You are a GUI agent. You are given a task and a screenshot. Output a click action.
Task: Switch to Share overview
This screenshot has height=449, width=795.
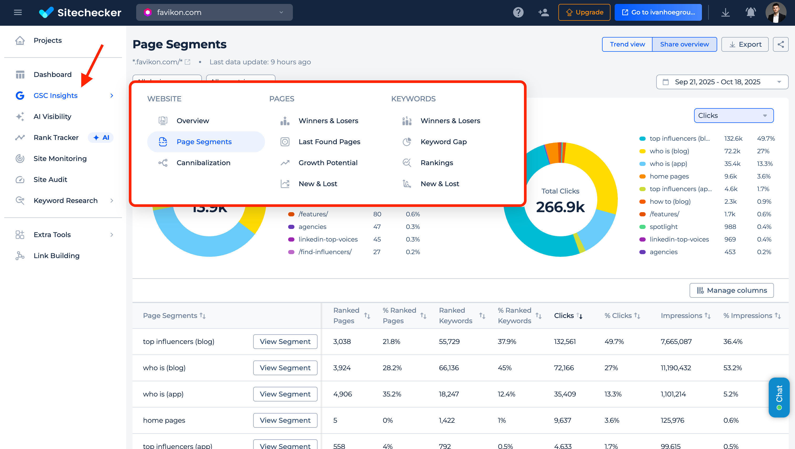pos(684,44)
